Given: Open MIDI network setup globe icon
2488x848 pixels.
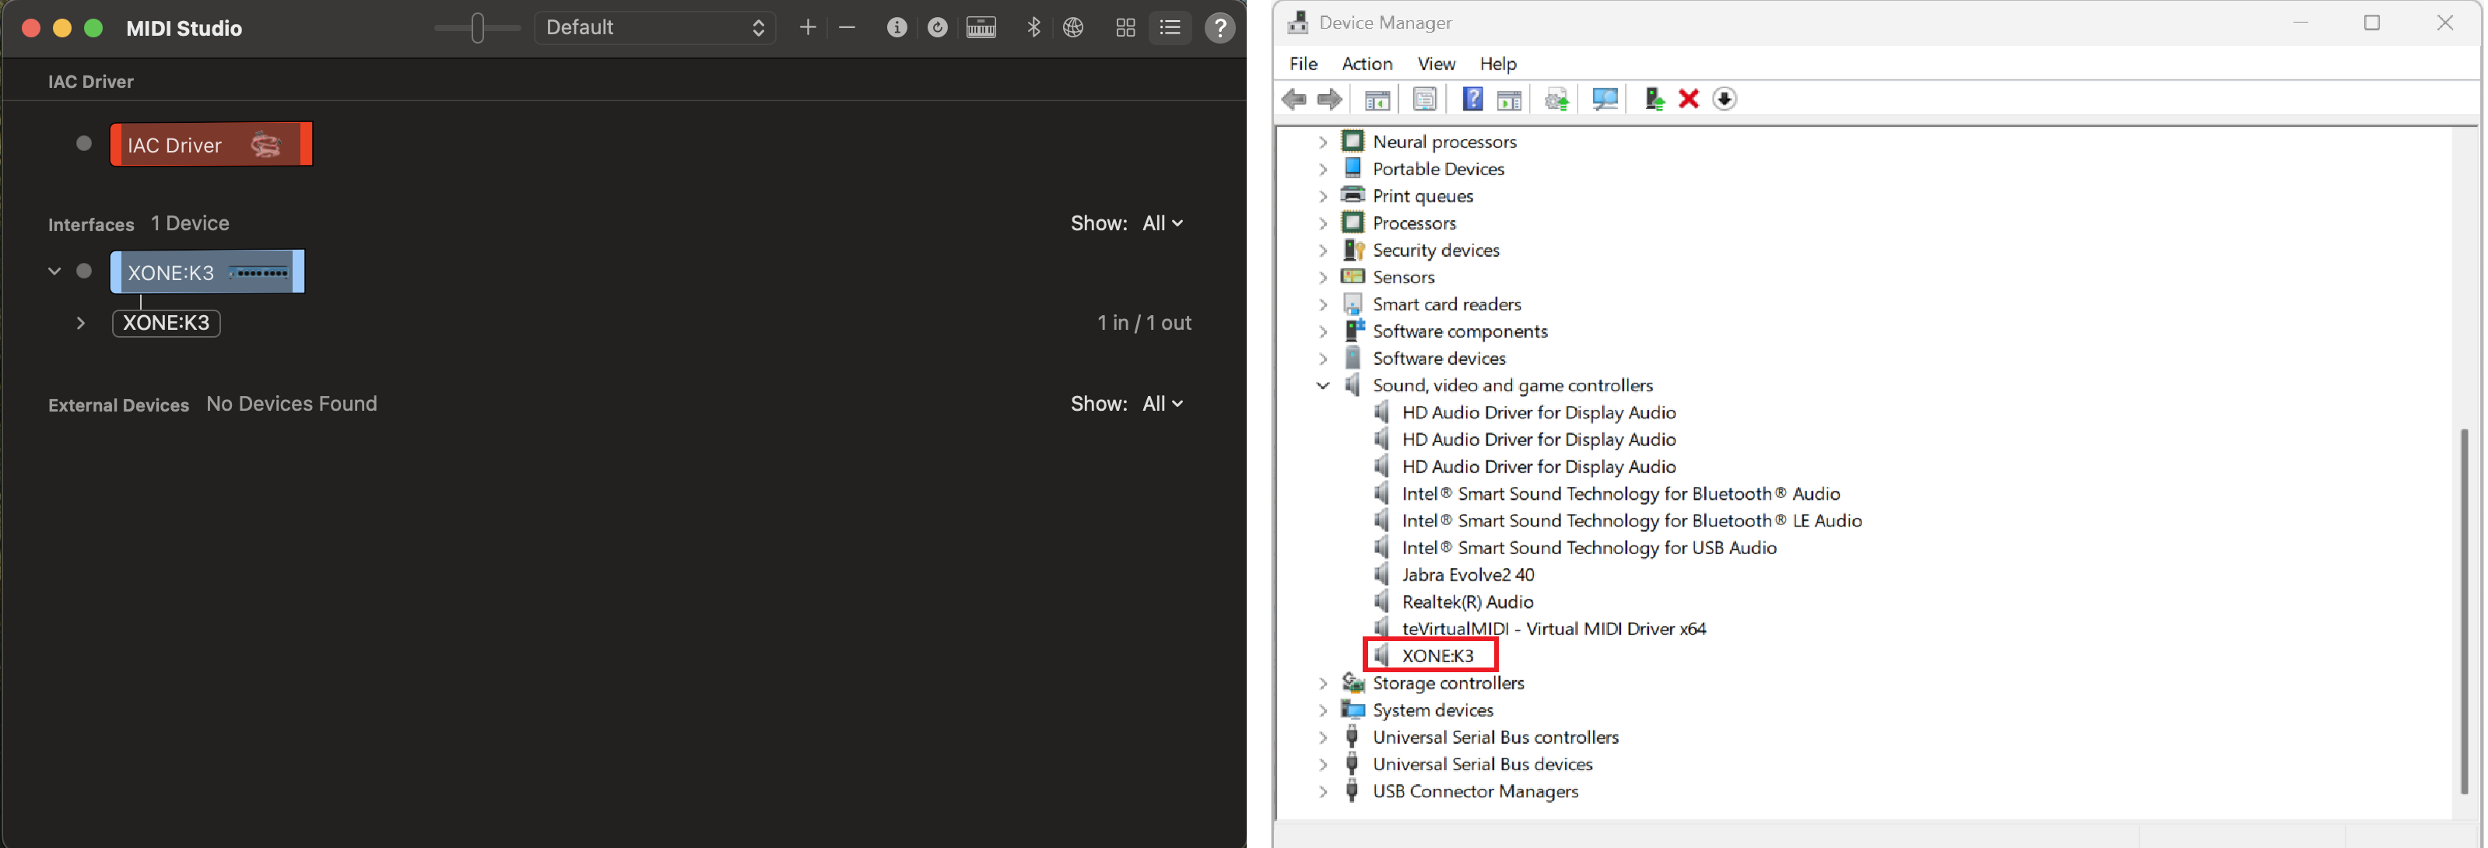Looking at the screenshot, I should [1073, 28].
